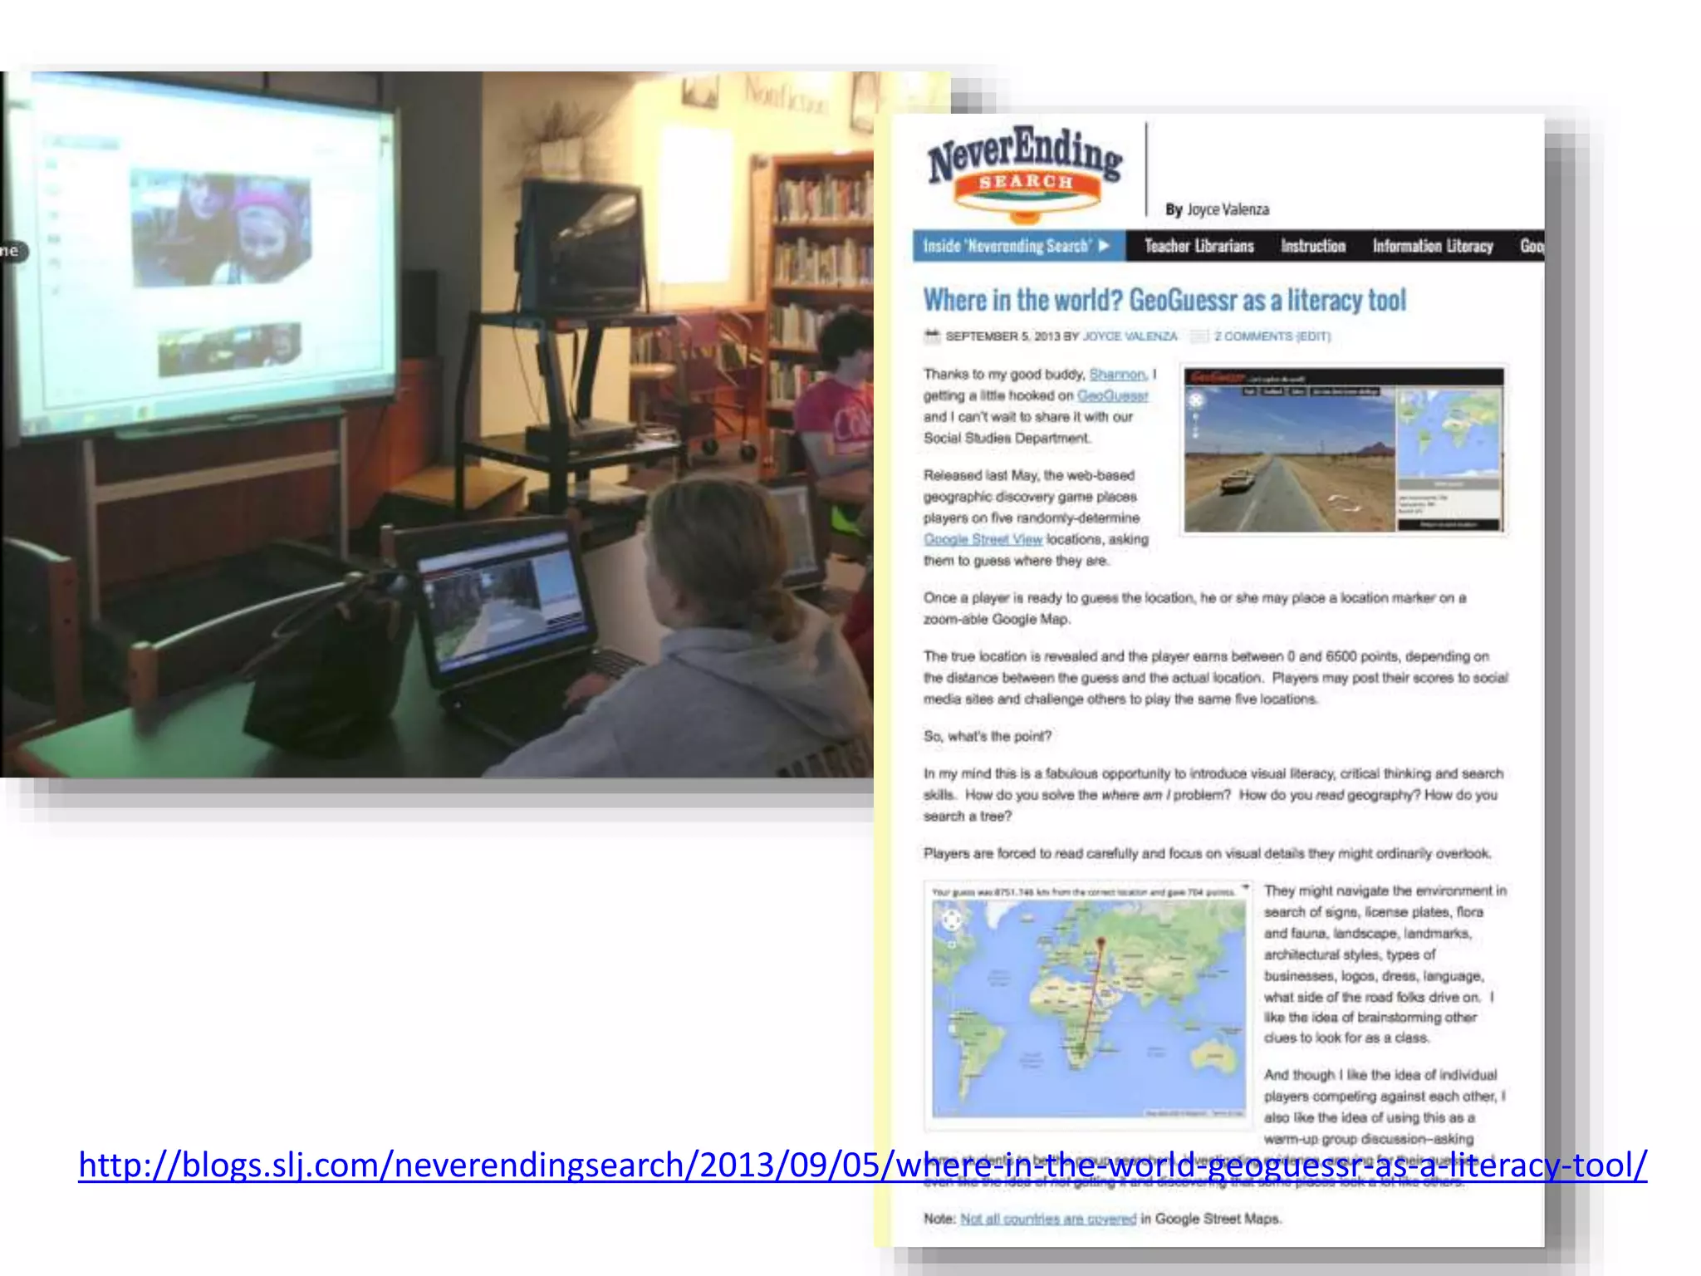Open the Information Literacy nav item
Image resolution: width=1701 pixels, height=1276 pixels.
[x=1433, y=246]
